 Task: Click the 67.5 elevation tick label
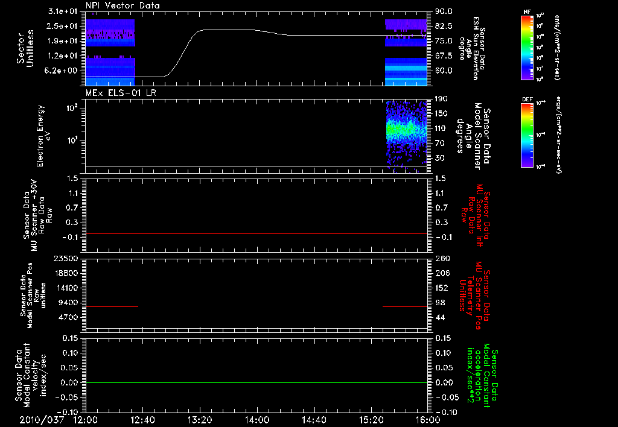tap(444, 56)
